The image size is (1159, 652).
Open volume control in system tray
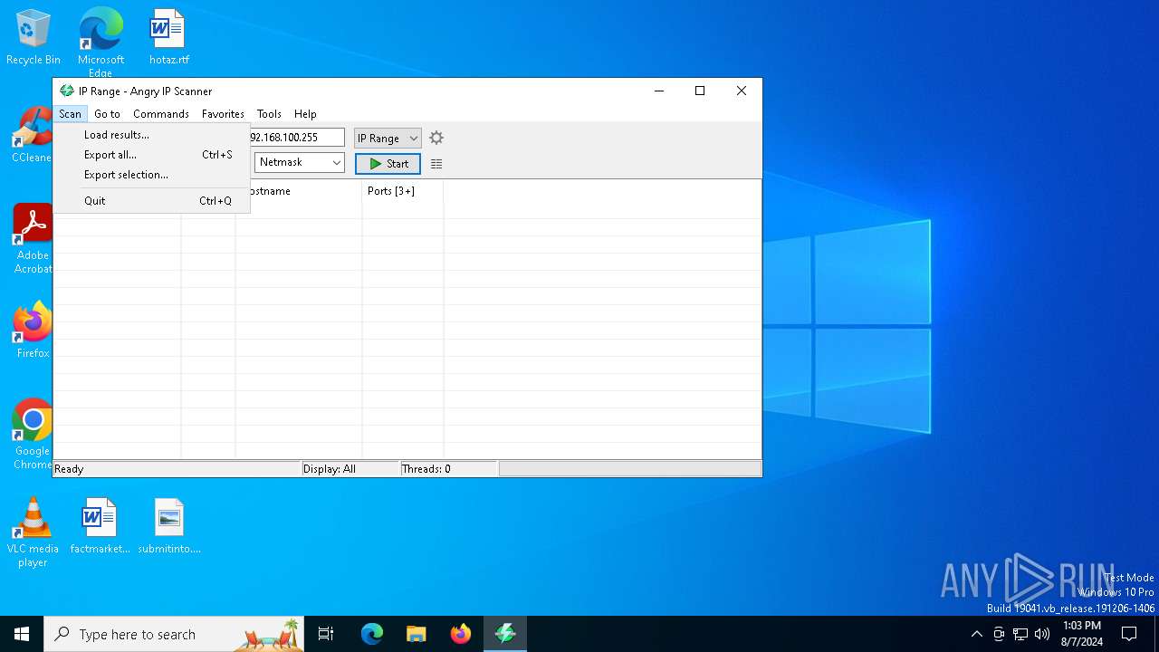[1042, 634]
